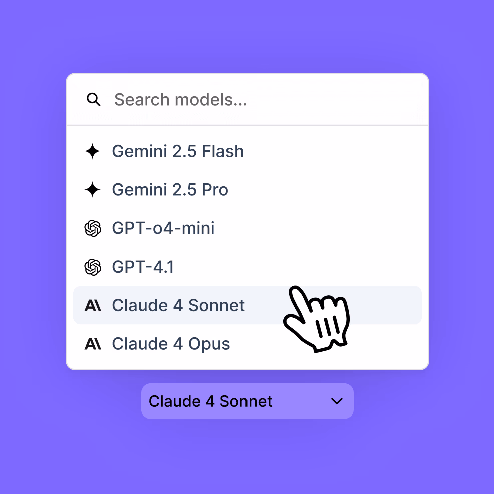Click the Anthropic logo beside Claude 4 Opus
Image resolution: width=494 pixels, height=494 pixels.
coord(93,344)
